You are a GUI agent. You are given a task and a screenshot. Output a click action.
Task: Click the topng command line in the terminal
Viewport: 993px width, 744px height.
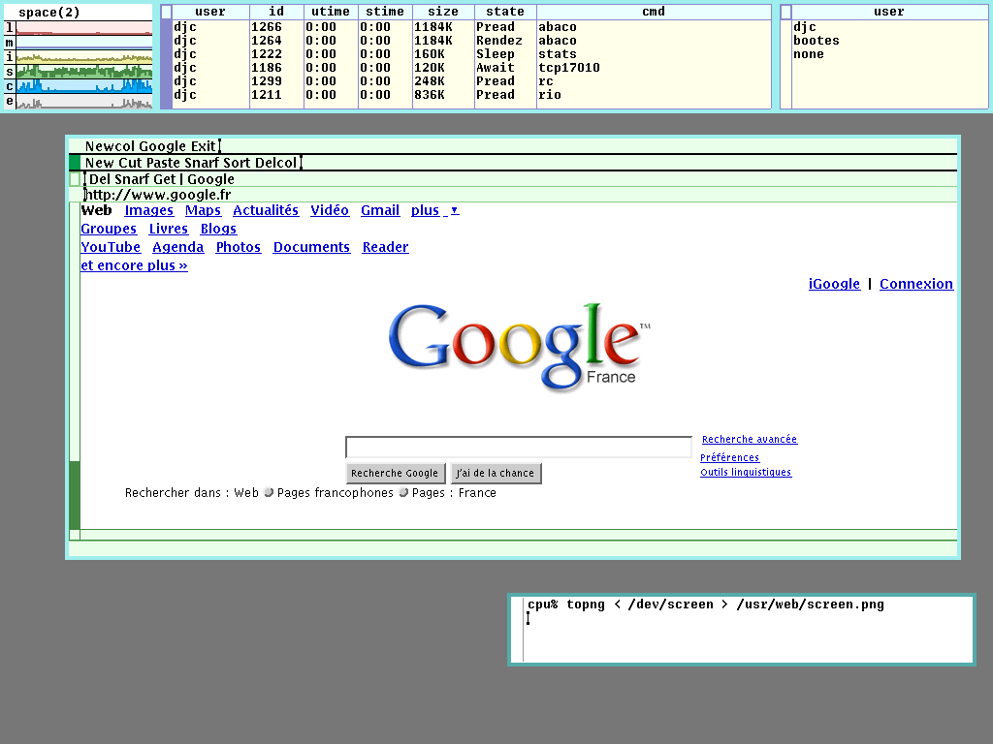pyautogui.click(x=706, y=604)
